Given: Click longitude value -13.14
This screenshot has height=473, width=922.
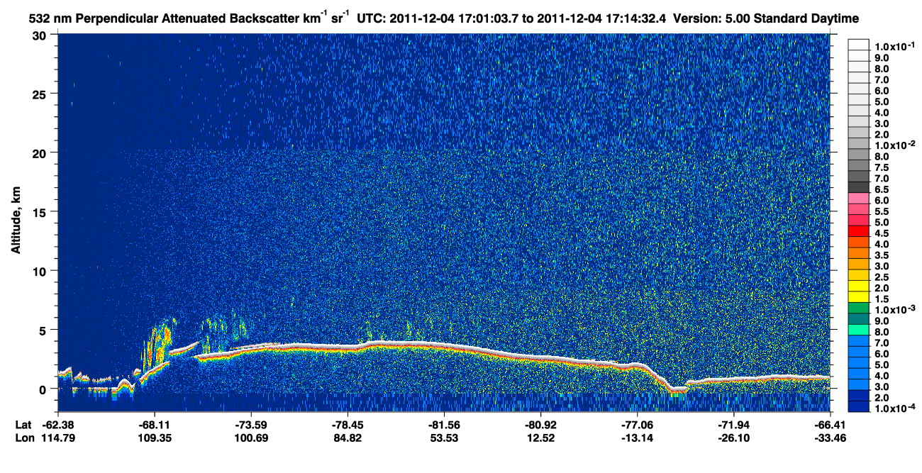Looking at the screenshot, I should click(x=637, y=438).
